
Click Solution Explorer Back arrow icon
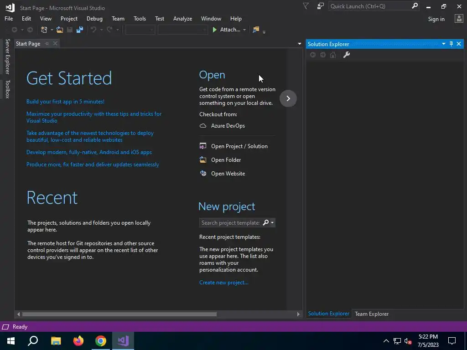click(313, 55)
